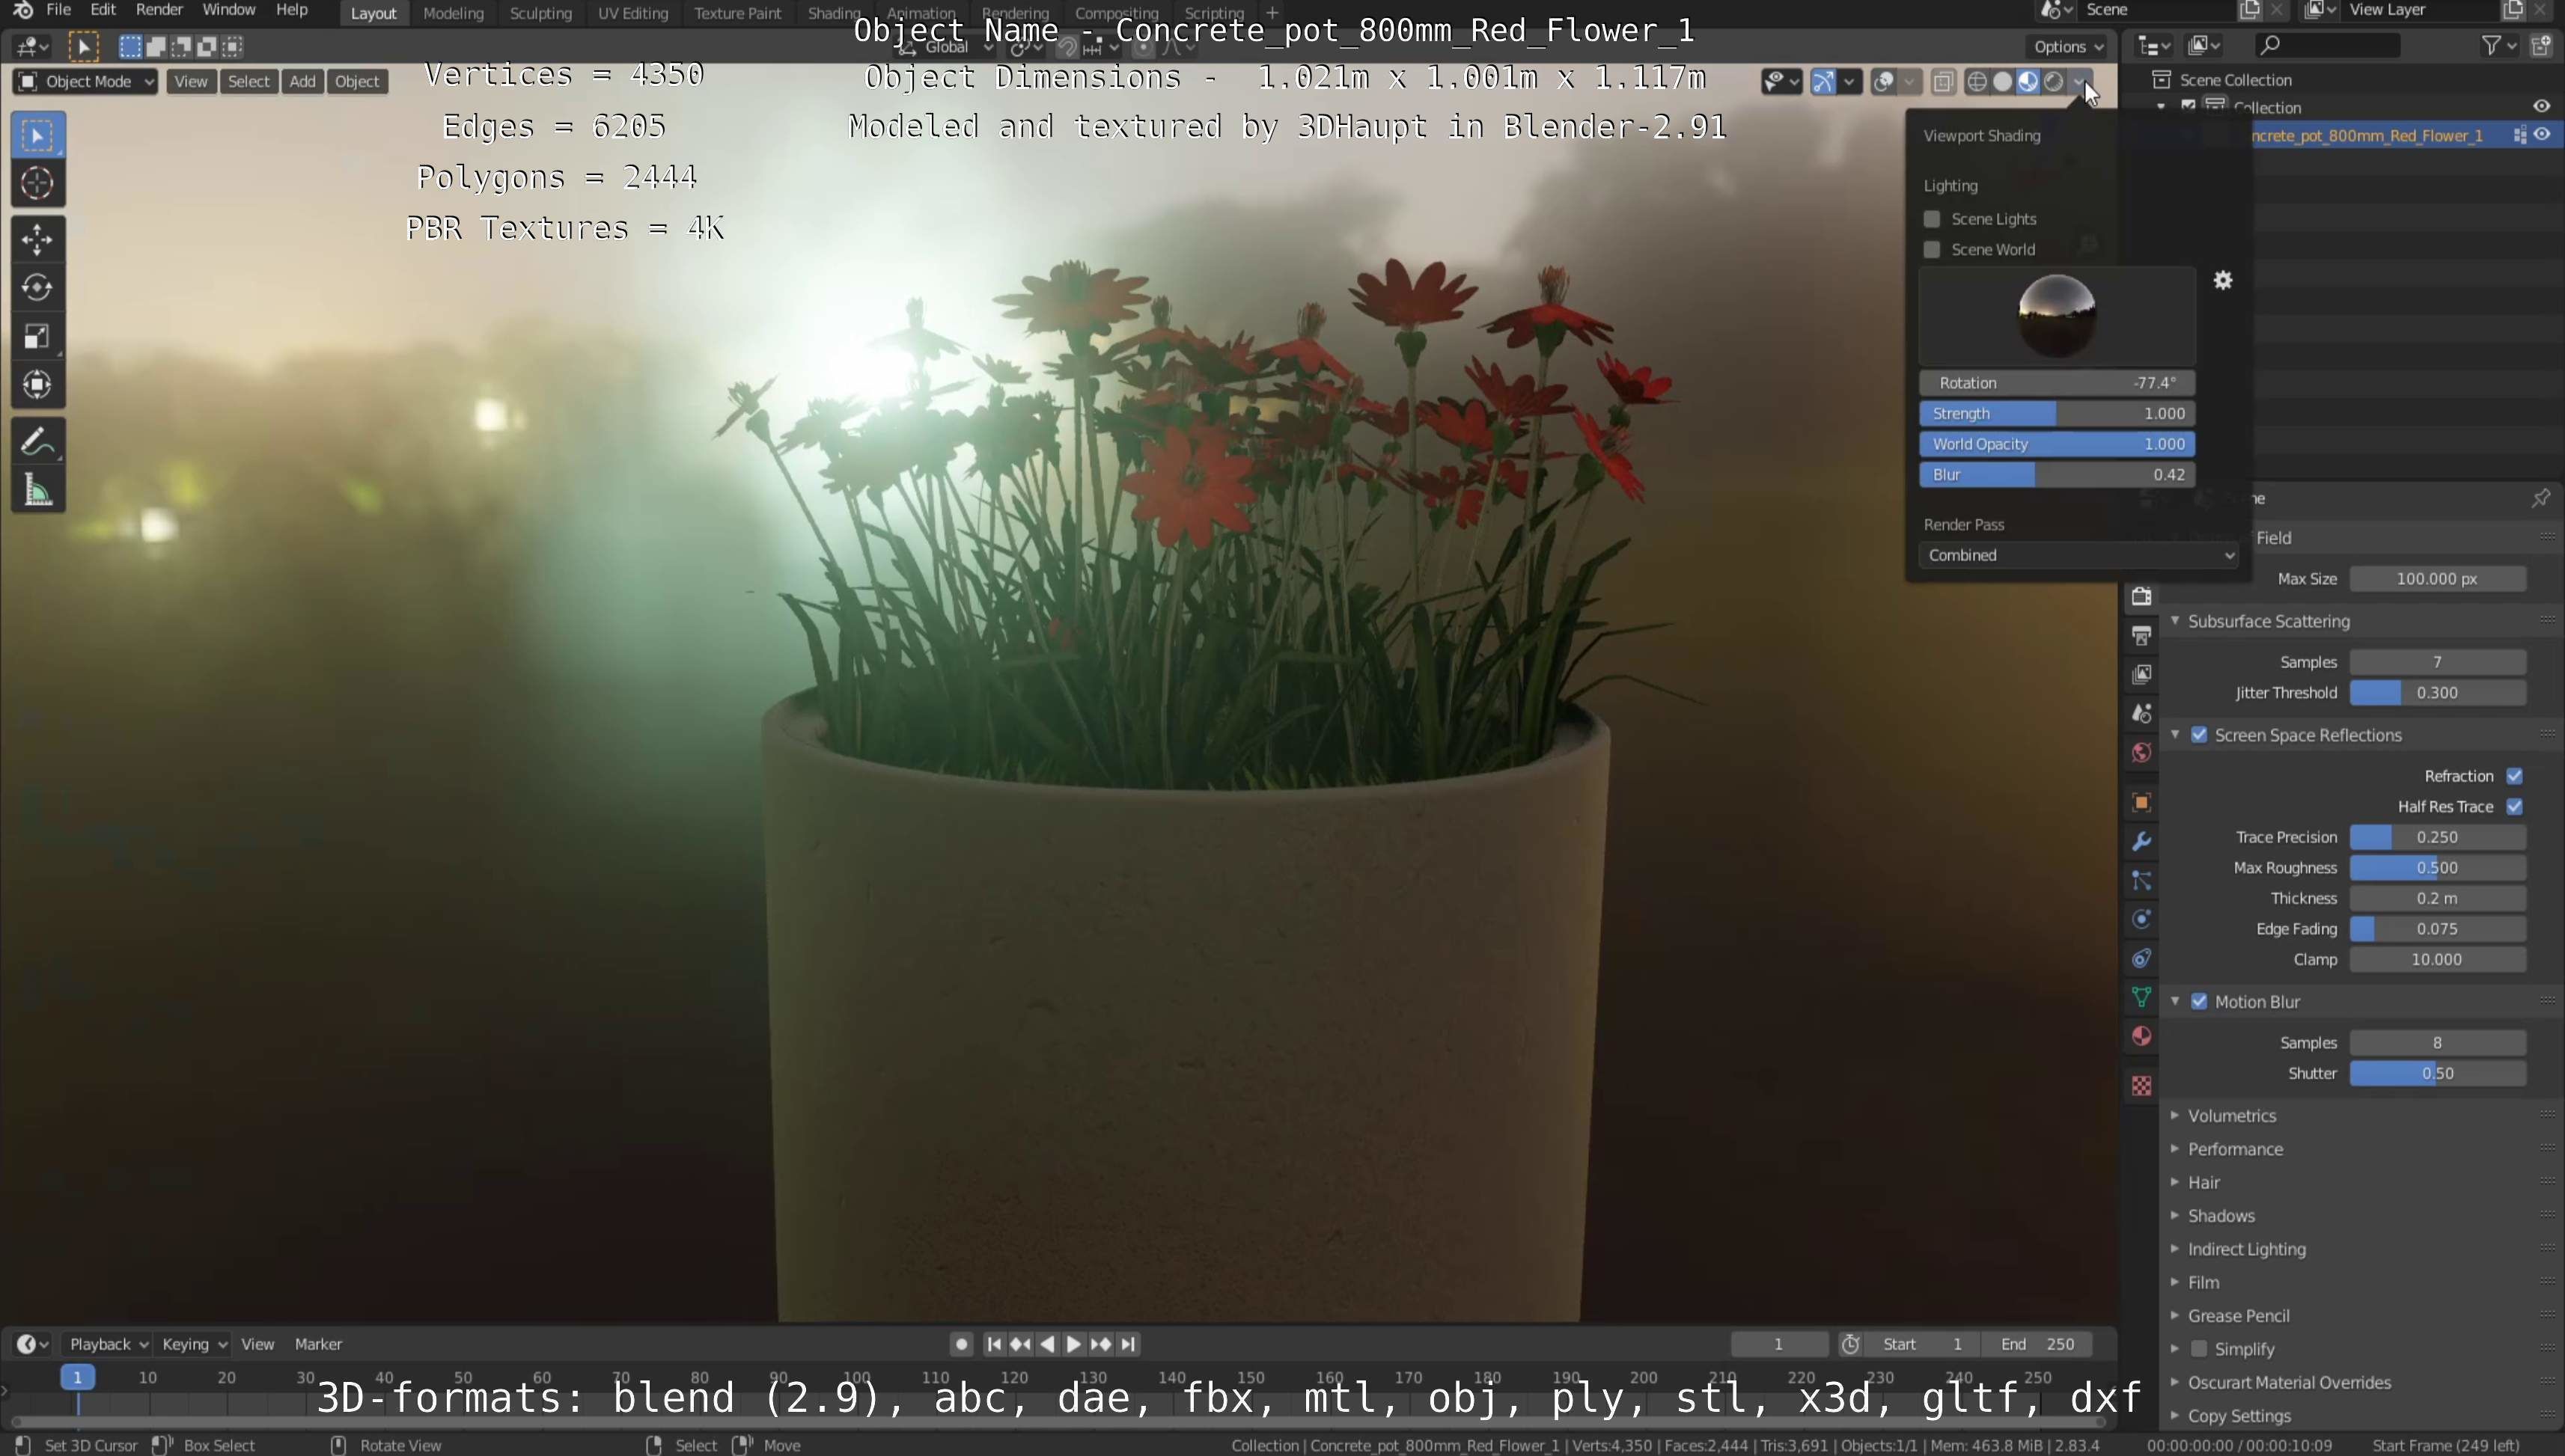Open the Playback dropdown in timeline
The width and height of the screenshot is (2565, 1456).
(x=108, y=1344)
